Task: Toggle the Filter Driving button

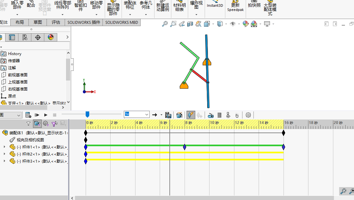Action: pos(46,123)
